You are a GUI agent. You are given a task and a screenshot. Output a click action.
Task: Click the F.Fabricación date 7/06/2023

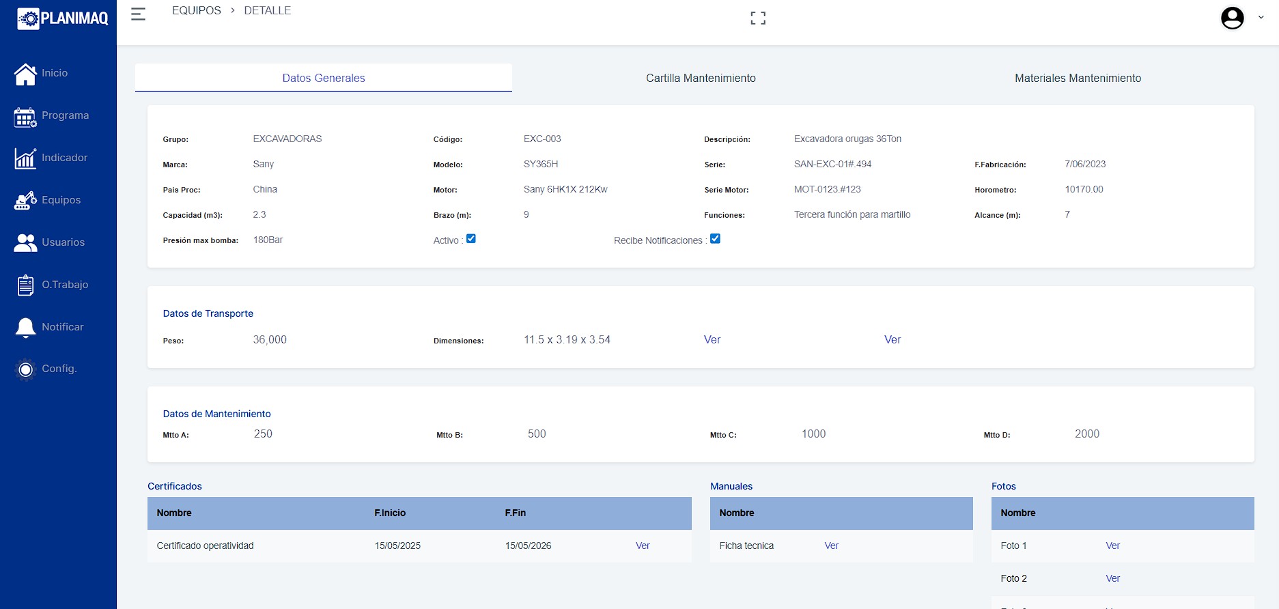pos(1085,164)
